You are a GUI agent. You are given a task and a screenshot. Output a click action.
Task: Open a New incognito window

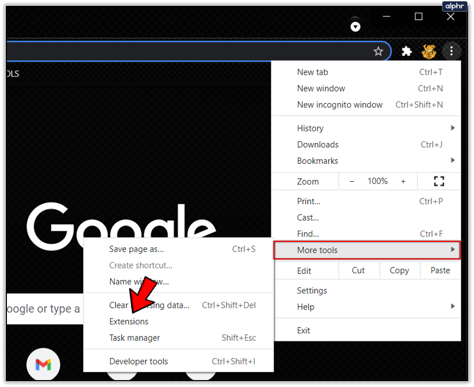367,105
